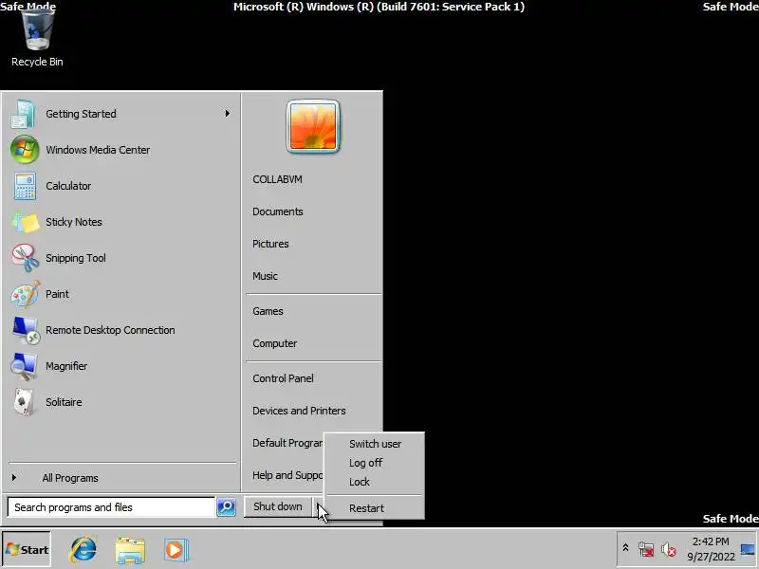The width and height of the screenshot is (759, 569).
Task: Click the network status tray icon
Action: point(646,550)
